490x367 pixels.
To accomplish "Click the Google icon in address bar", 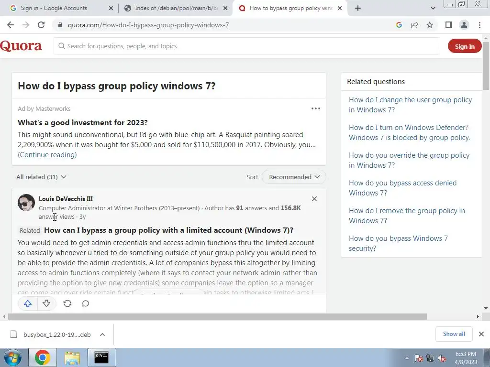I will click(399, 25).
